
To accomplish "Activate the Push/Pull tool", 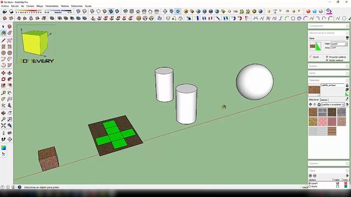I will point(9,73).
